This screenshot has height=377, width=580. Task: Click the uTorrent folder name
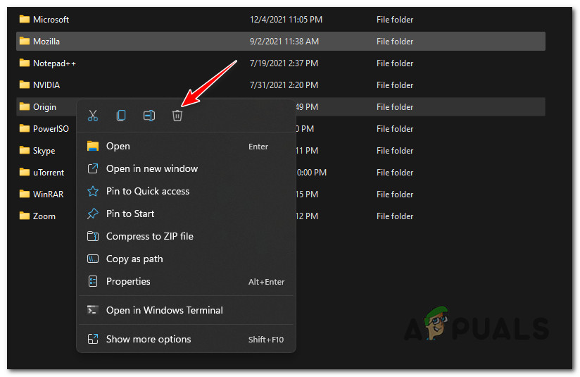point(49,173)
